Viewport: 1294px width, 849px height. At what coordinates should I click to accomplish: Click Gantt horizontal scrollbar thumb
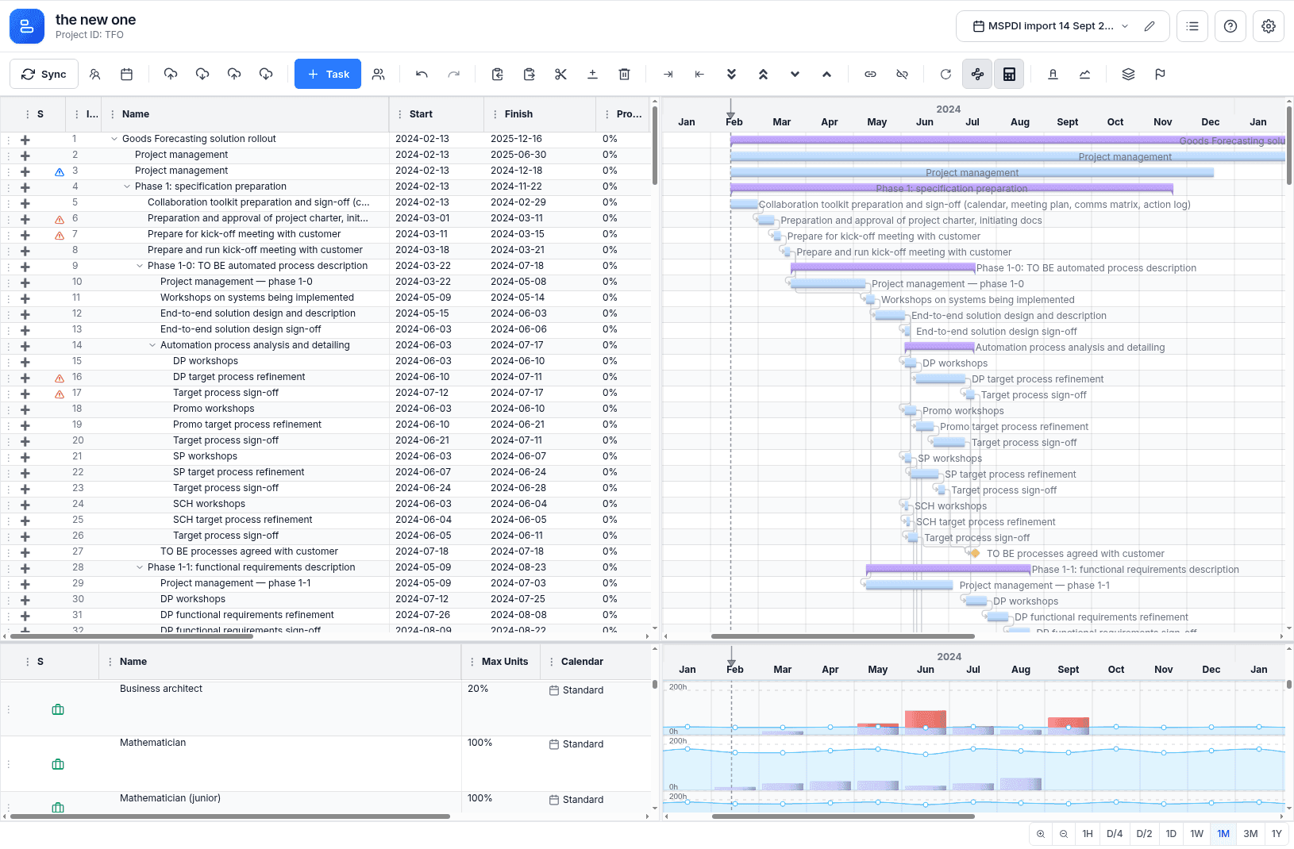point(842,636)
